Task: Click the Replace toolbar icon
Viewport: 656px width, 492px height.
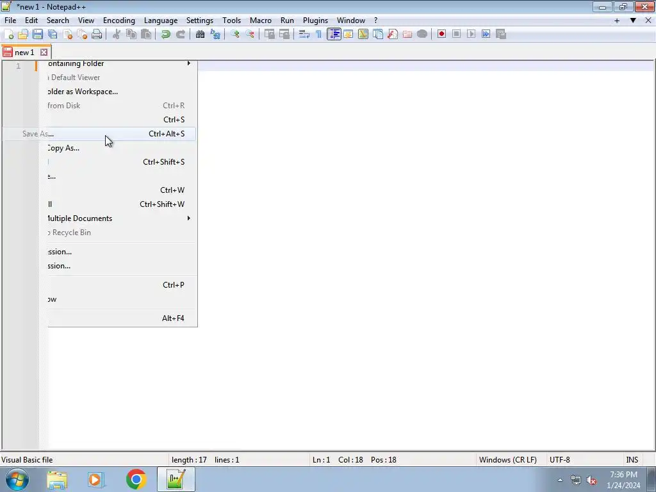Action: (x=215, y=35)
